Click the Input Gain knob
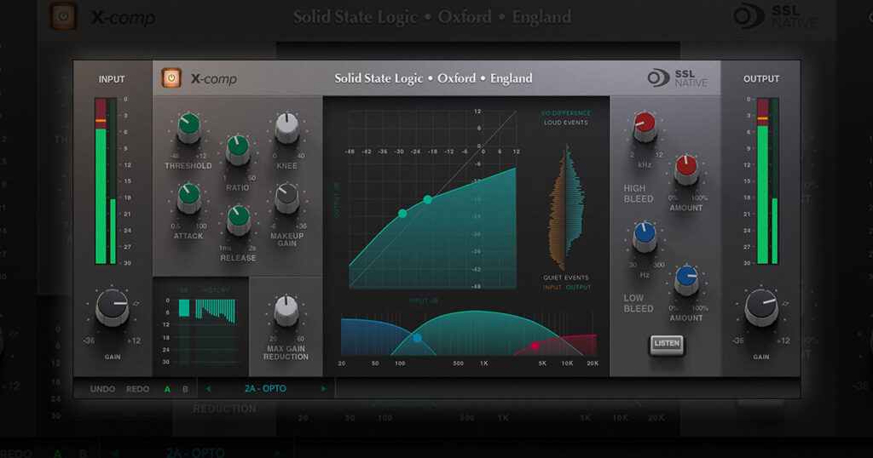The width and height of the screenshot is (873, 458). pyautogui.click(x=113, y=307)
